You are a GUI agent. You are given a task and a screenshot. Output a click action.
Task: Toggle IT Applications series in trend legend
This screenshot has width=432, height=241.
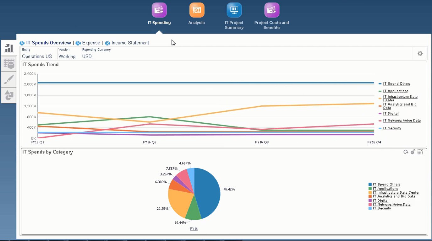[395, 91]
